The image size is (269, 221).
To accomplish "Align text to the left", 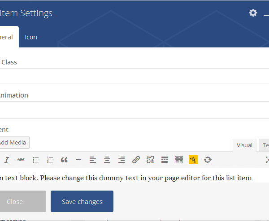I will pos(93,160).
